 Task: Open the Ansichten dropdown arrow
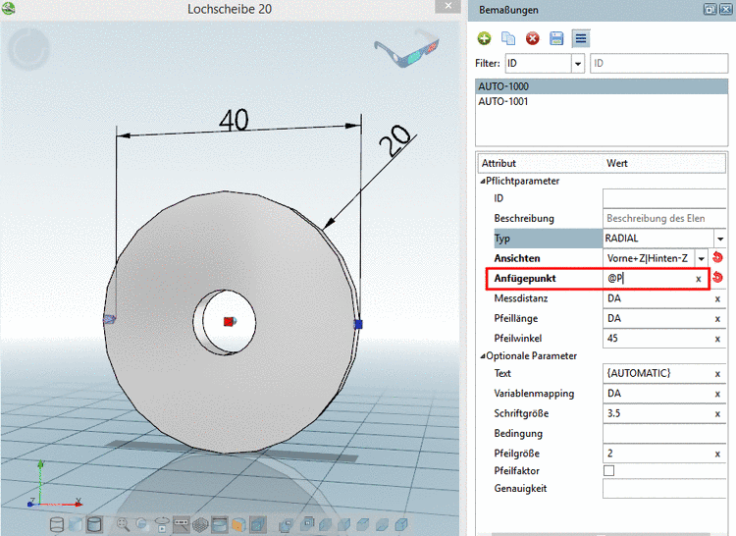[702, 258]
